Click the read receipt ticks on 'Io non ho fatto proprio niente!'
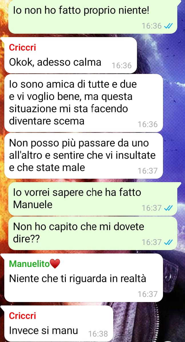This screenshot has height=342, width=185. tap(168, 26)
